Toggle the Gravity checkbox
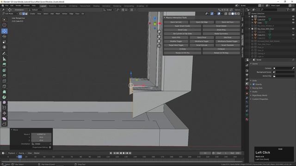The width and height of the screenshot is (296, 166). pos(253,84)
